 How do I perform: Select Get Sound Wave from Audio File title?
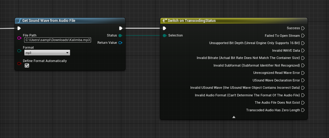tap(49, 21)
